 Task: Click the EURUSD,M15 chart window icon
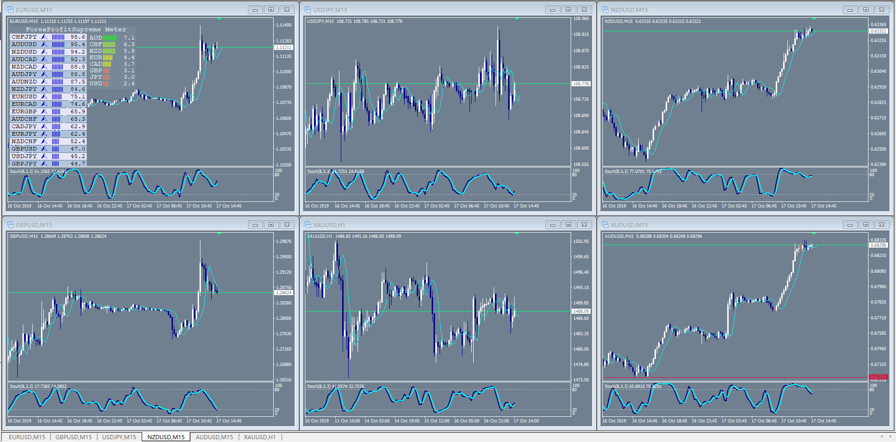pyautogui.click(x=10, y=10)
